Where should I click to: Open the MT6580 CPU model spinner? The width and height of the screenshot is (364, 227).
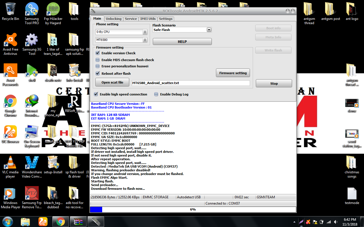[145, 40]
